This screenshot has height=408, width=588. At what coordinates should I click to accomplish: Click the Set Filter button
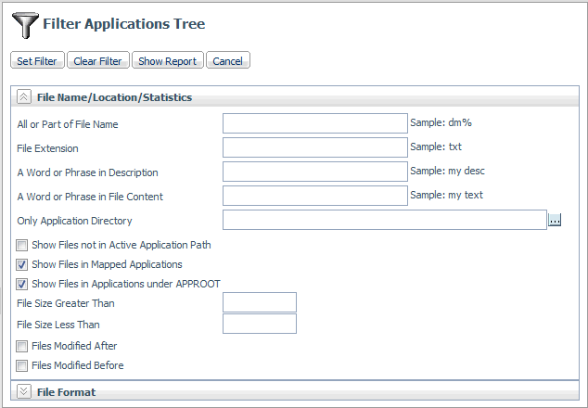pyautogui.click(x=37, y=60)
